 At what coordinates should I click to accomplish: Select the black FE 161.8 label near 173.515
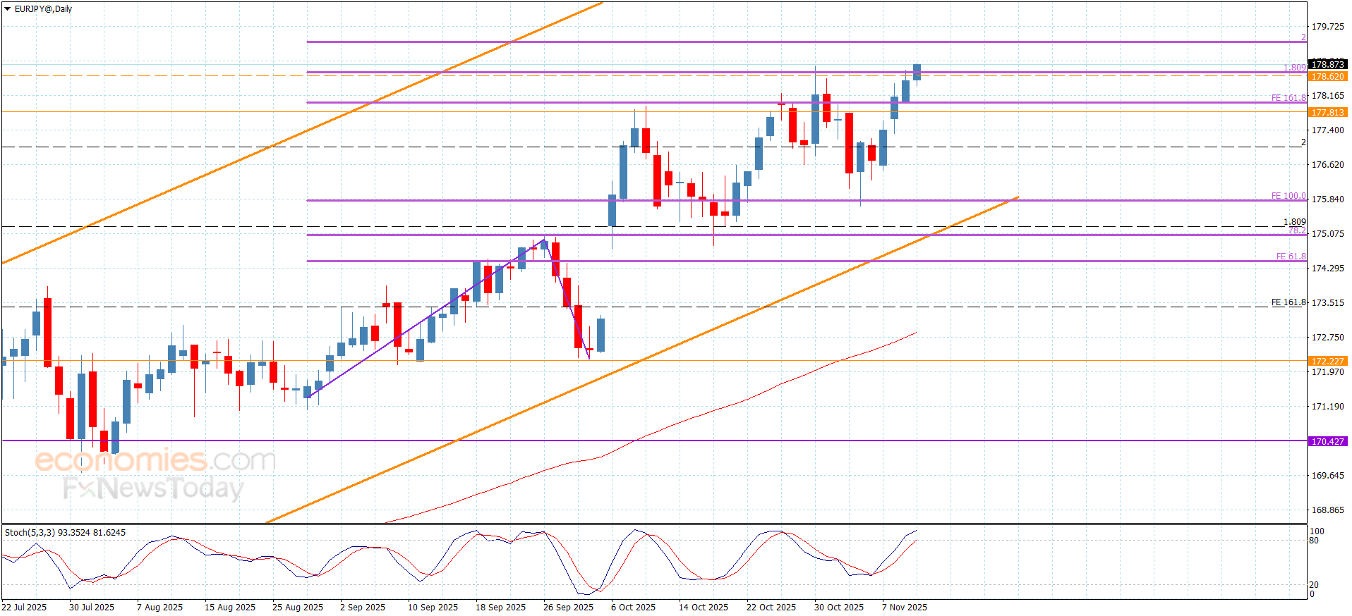pos(1288,302)
